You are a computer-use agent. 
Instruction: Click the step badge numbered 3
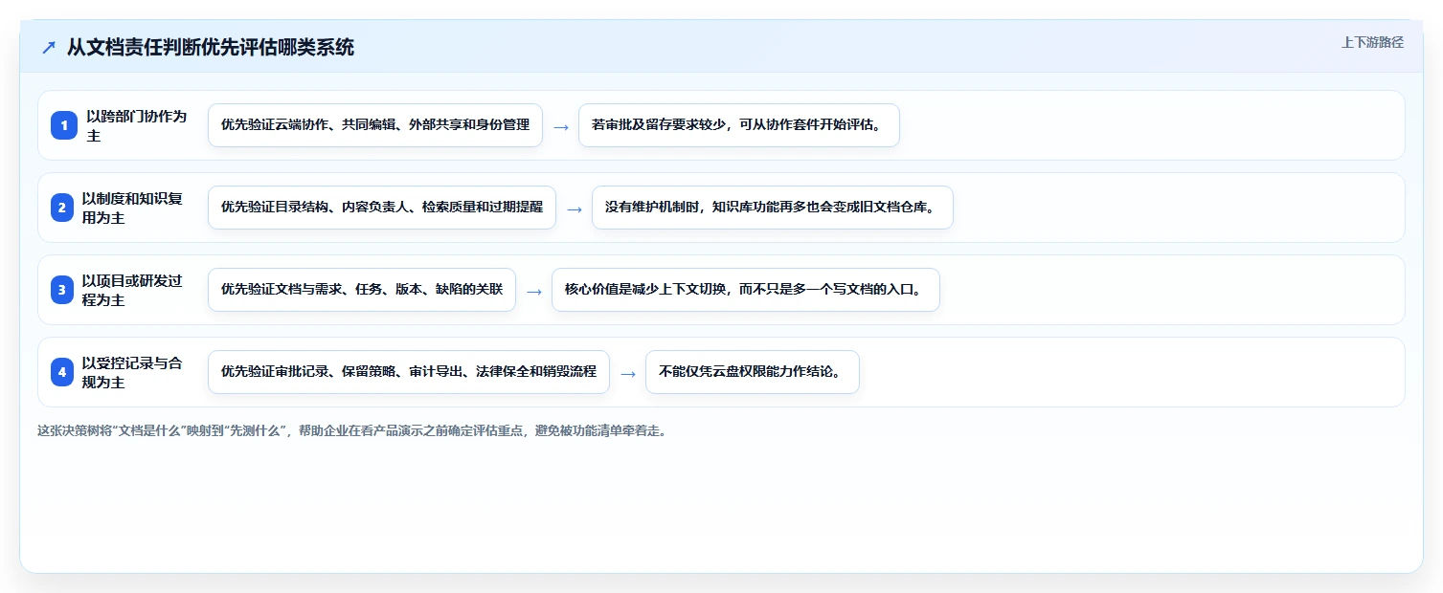click(x=62, y=290)
